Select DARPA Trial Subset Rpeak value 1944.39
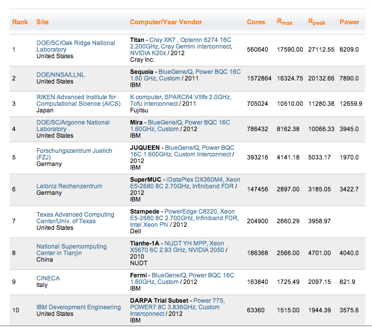This screenshot has width=372, height=327. [x=319, y=310]
